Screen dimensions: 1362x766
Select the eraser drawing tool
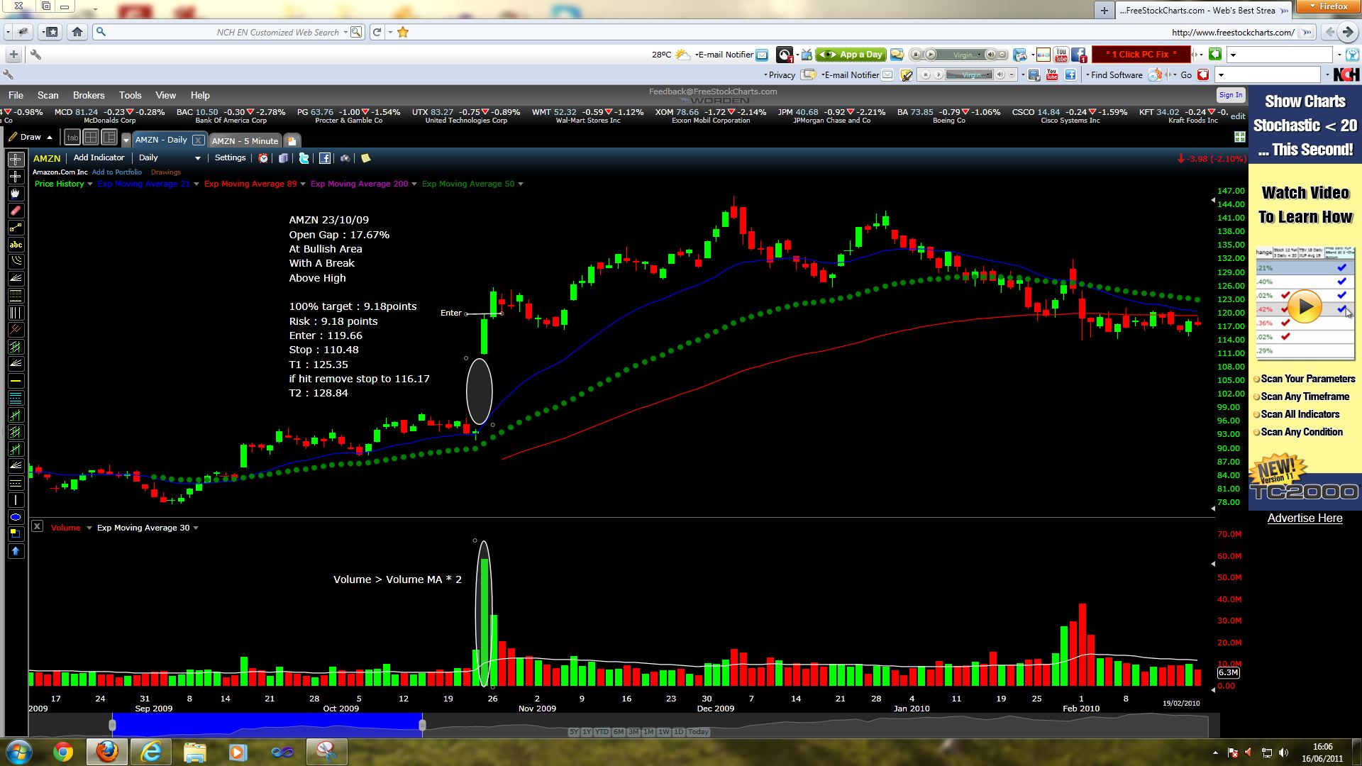click(16, 211)
